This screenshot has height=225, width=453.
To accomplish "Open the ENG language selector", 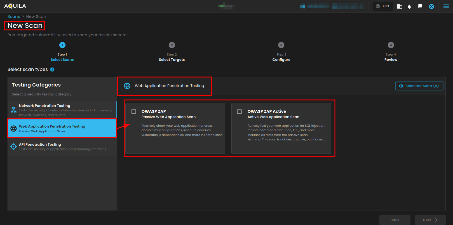I will (382, 6).
